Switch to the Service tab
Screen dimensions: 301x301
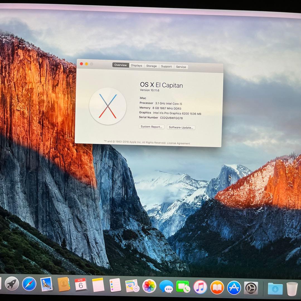click(181, 67)
